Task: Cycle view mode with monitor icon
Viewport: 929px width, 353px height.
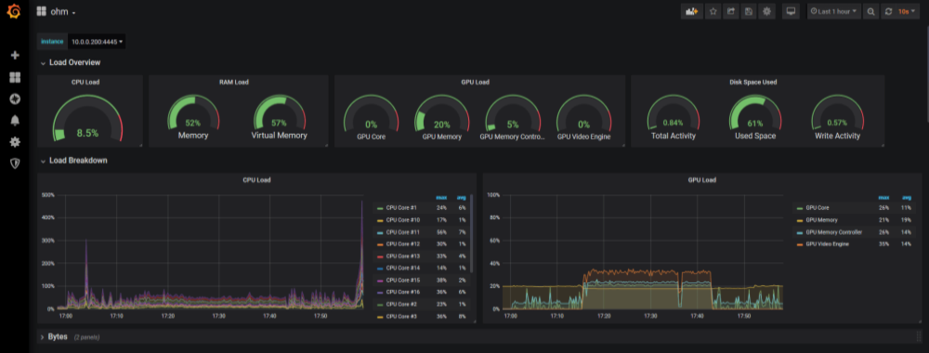Action: click(791, 11)
